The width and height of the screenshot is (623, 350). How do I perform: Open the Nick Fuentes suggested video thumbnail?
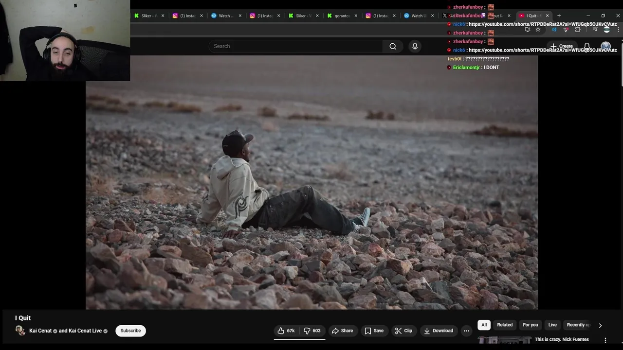pos(504,340)
